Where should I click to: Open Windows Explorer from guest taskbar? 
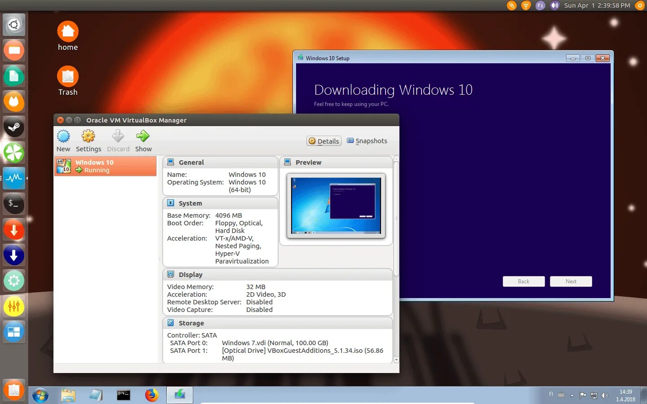pyautogui.click(x=68, y=395)
